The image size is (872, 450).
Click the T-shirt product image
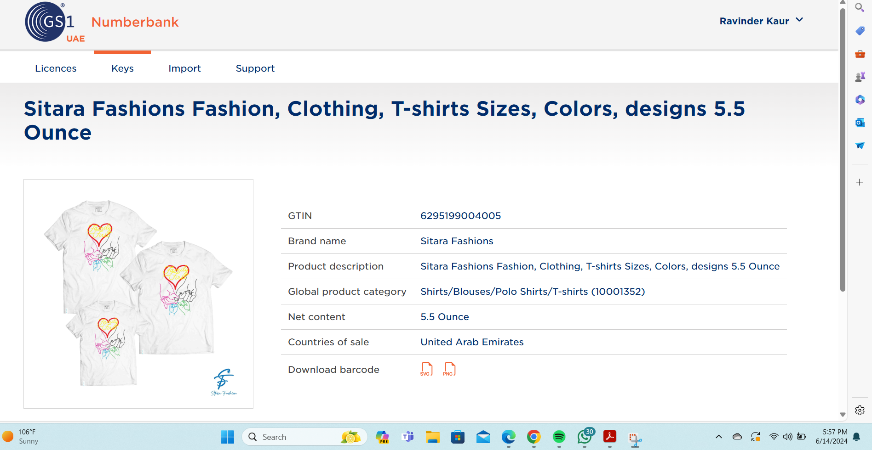[x=138, y=294]
